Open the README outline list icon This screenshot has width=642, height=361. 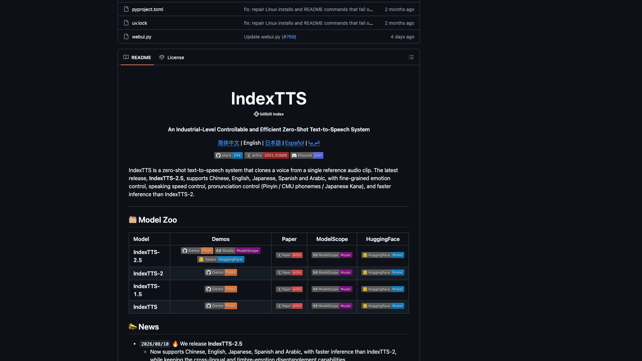click(411, 57)
